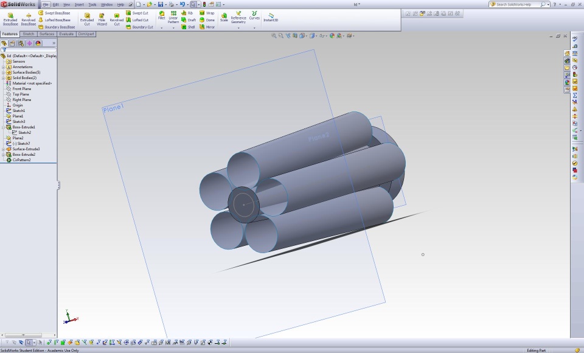
Task: Click the Zoom to Fit icon
Action: click(274, 36)
